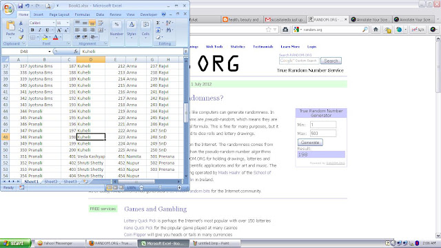Open Alignment dialog launcher
The width and height of the screenshot is (441, 248).
(105, 43)
